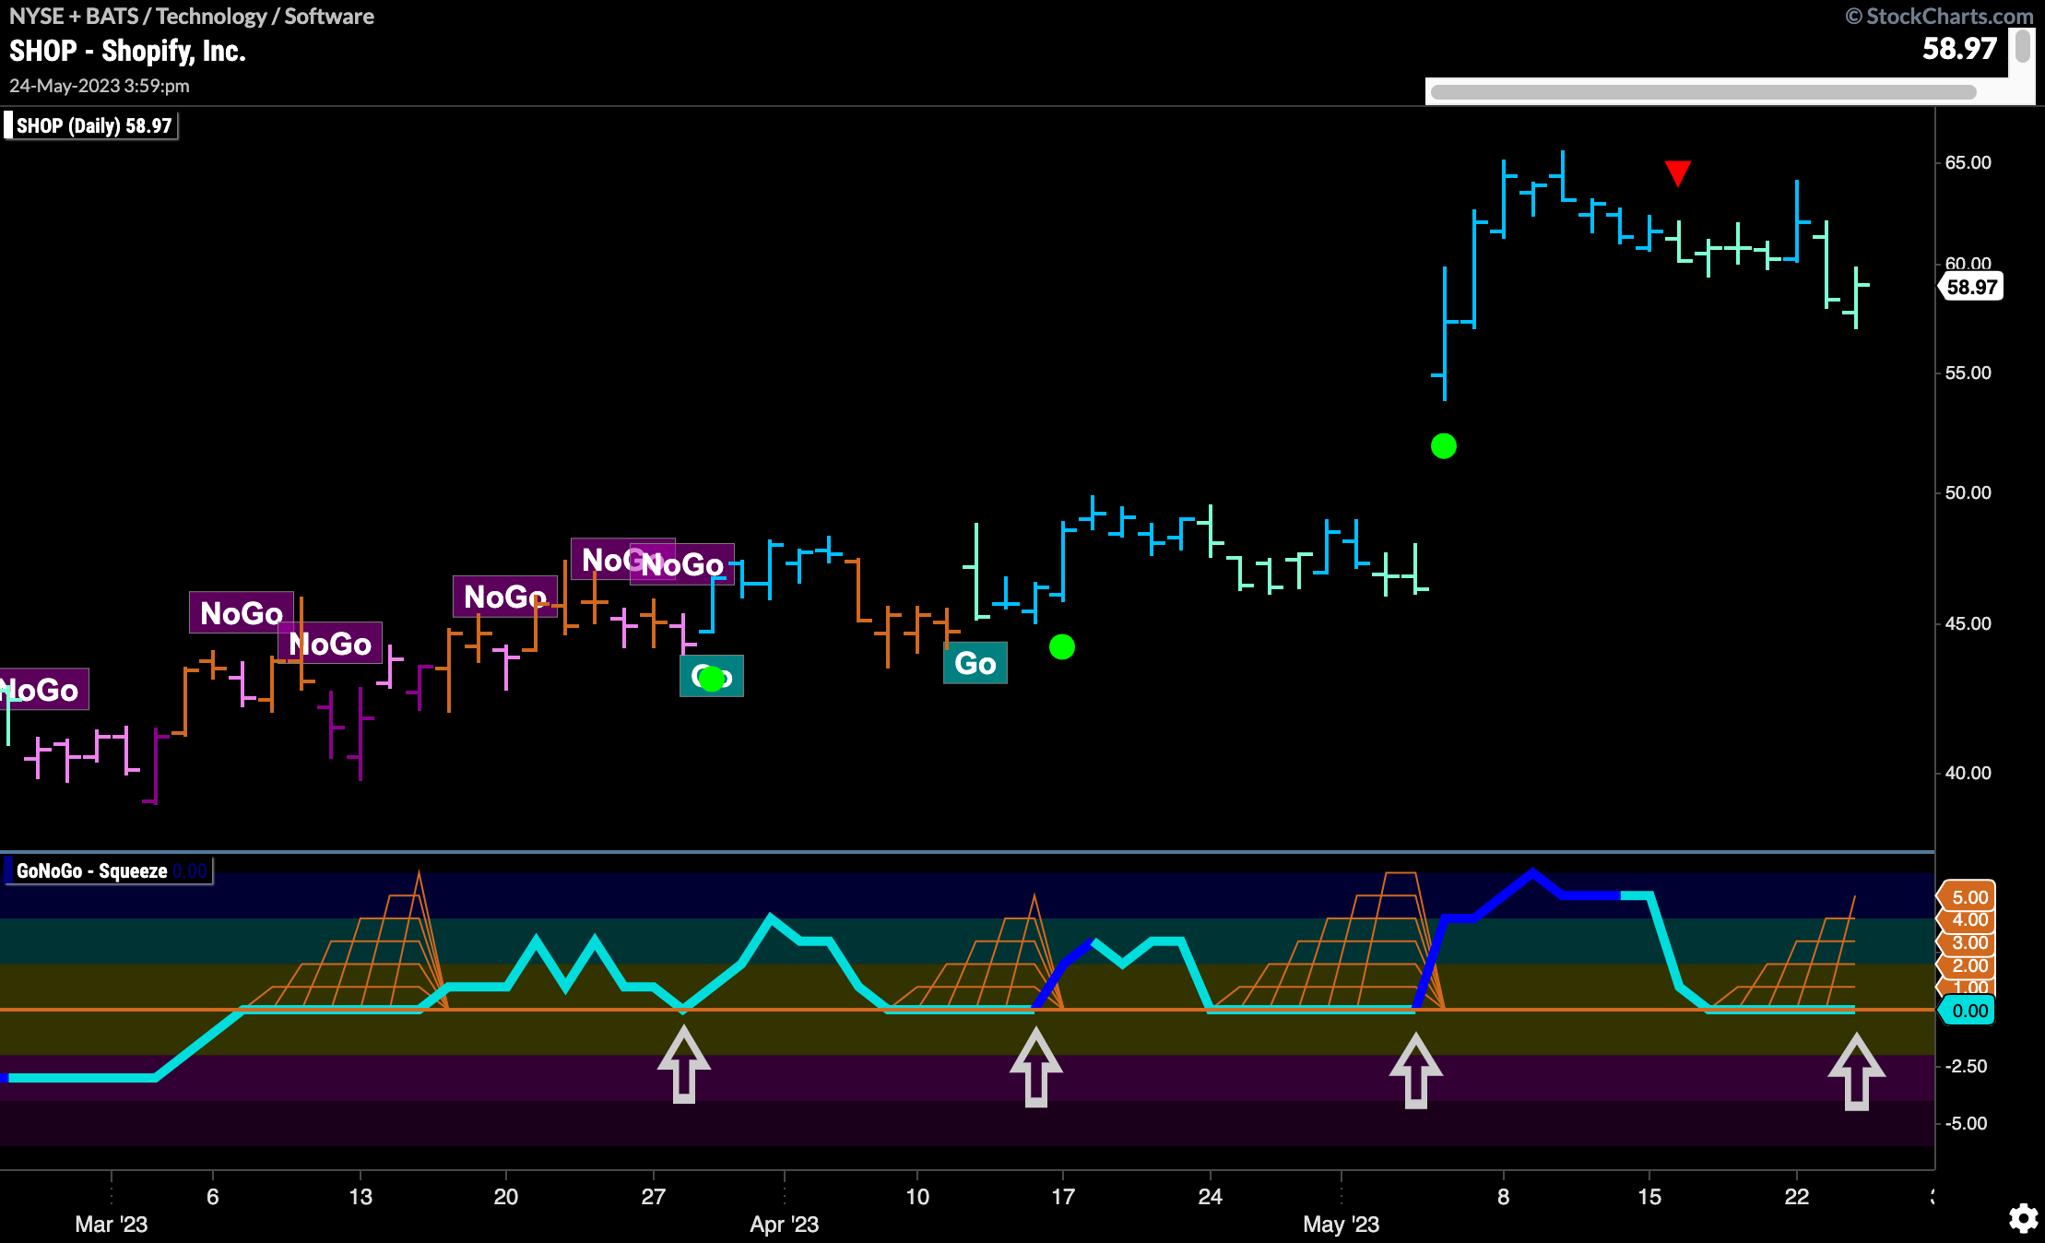Click the 55.00 price axis label

[1968, 373]
